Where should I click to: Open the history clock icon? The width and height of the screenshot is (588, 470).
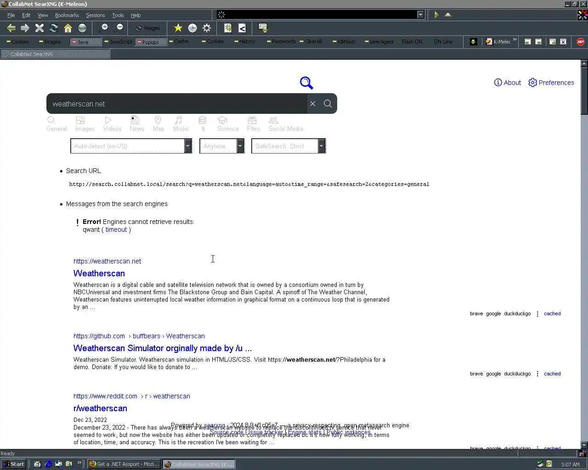(x=192, y=28)
